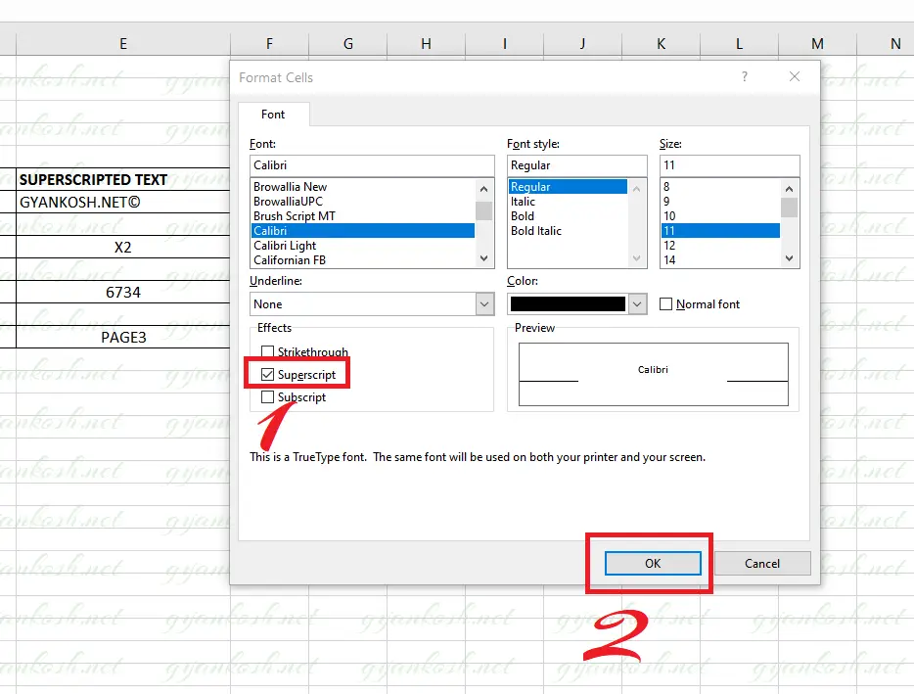914x694 pixels.
Task: Select BrowalliaUPC font
Action: (363, 202)
